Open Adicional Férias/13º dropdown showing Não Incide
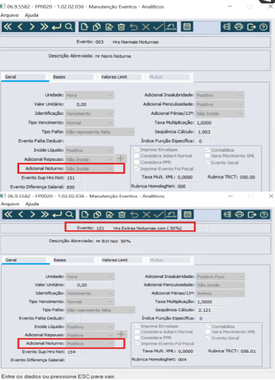The image size is (275, 380). point(220,114)
